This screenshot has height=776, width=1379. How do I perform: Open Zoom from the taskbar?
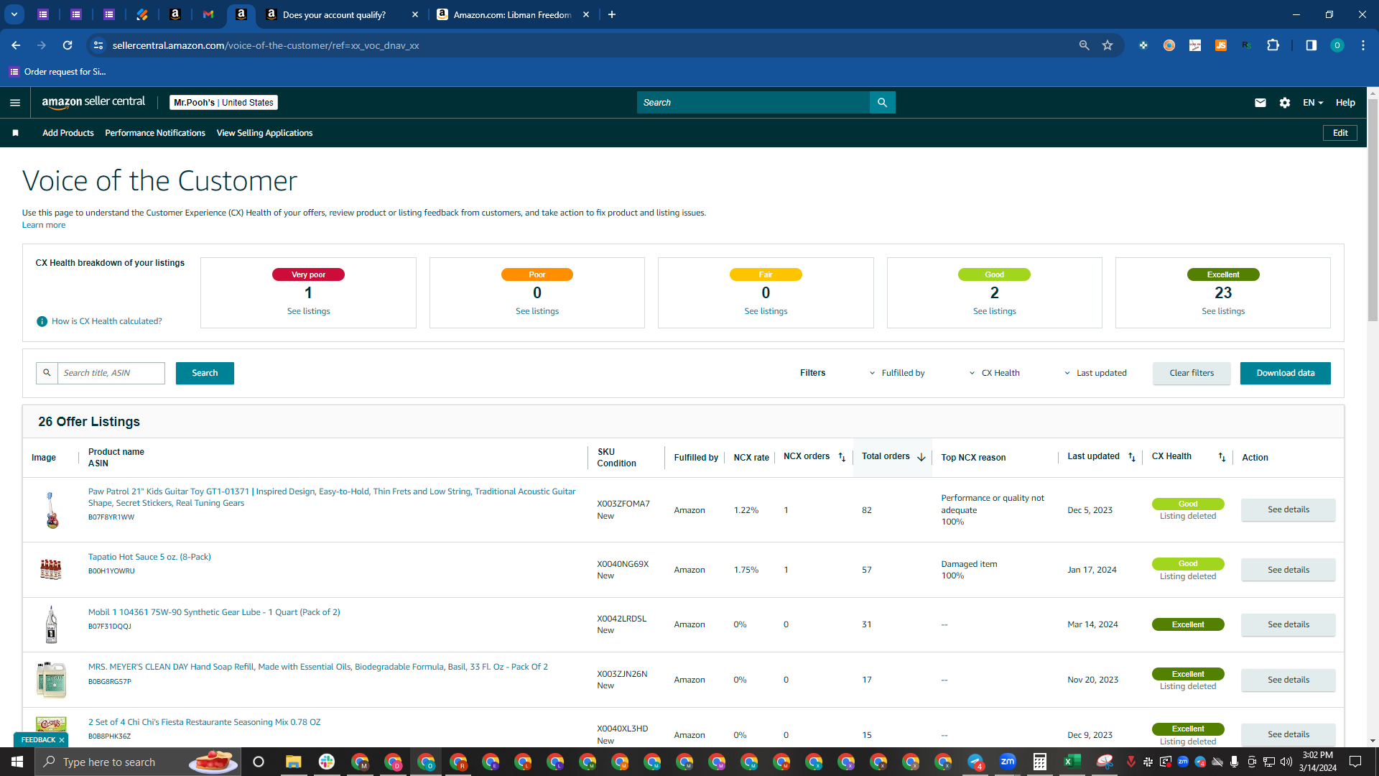(1008, 762)
